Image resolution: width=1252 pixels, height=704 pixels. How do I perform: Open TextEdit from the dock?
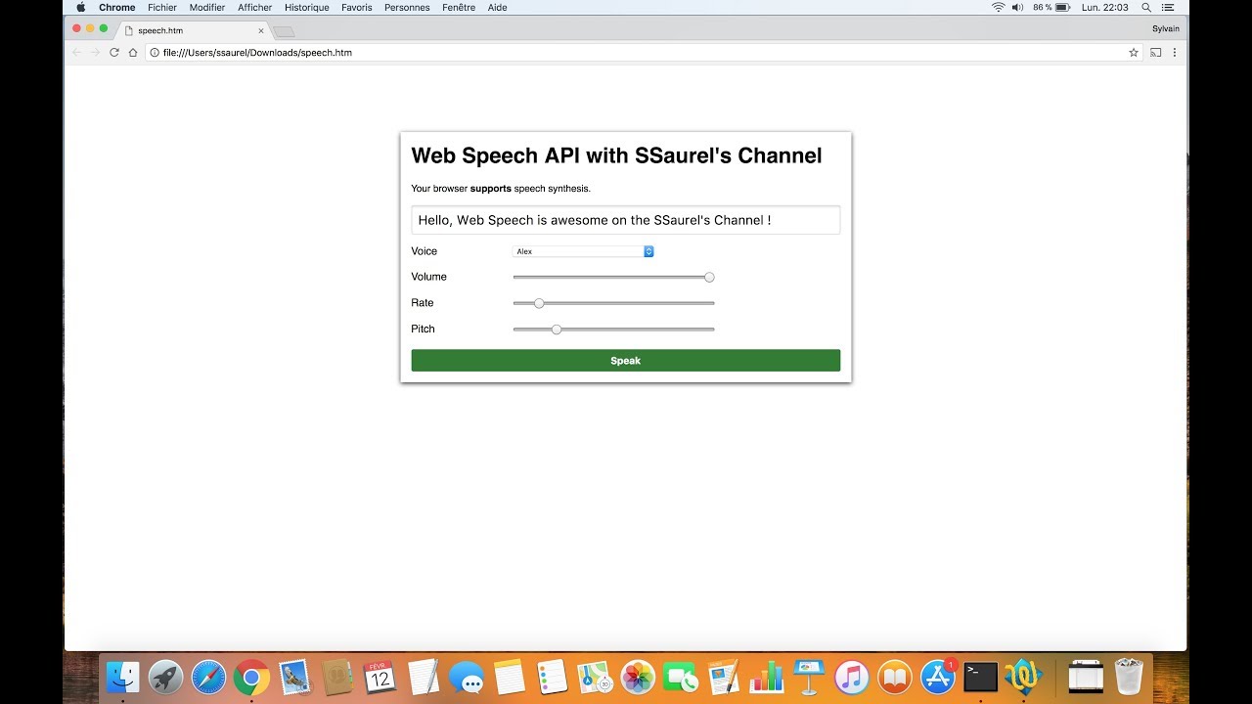[423, 677]
